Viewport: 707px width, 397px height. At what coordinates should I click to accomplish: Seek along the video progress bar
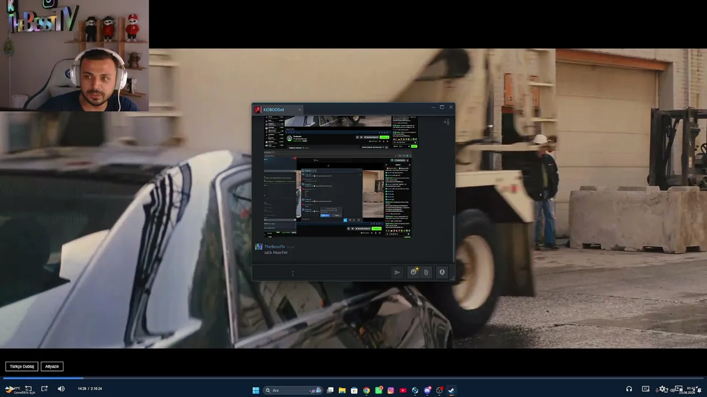353,378
